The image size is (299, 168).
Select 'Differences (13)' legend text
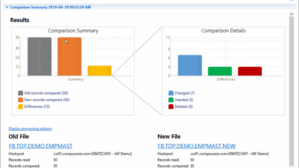[x=37, y=106]
